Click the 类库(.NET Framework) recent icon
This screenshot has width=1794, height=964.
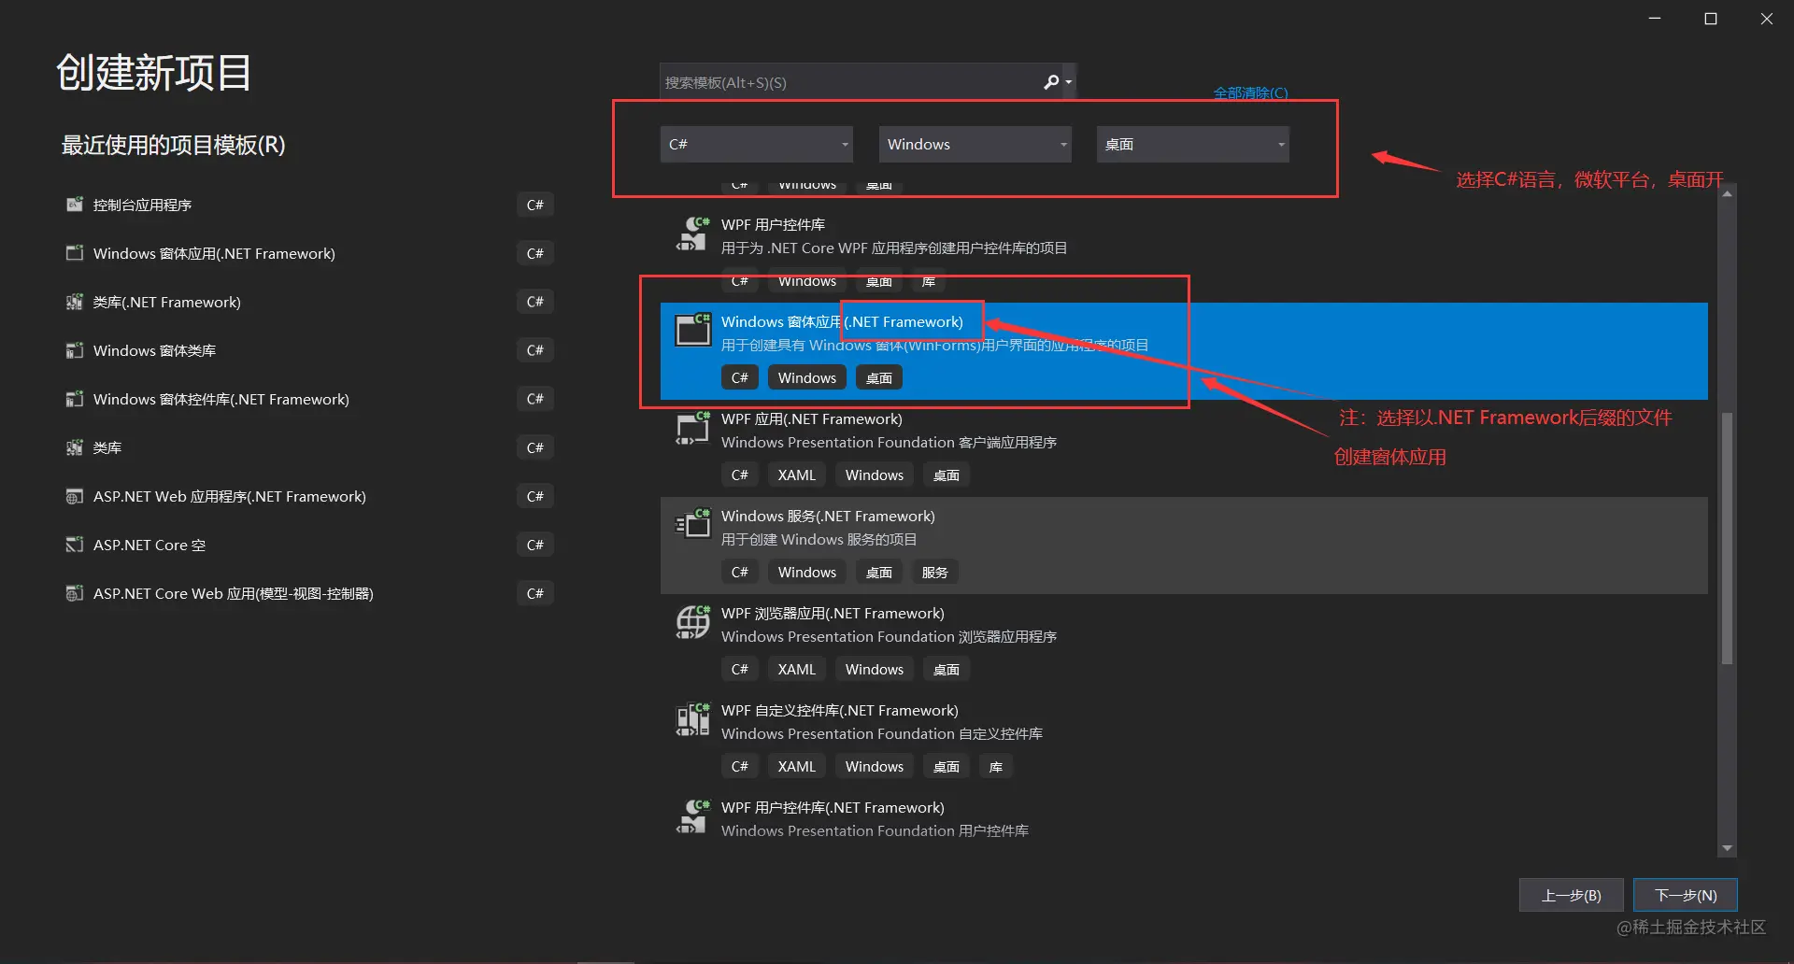pyautogui.click(x=75, y=302)
